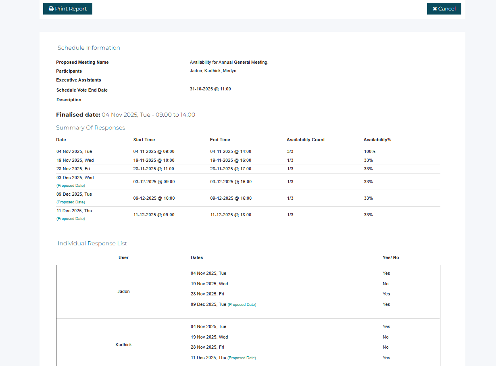Click summary row date '09 Dec 2025, Tue'
This screenshot has height=366, width=496.
[x=74, y=194]
